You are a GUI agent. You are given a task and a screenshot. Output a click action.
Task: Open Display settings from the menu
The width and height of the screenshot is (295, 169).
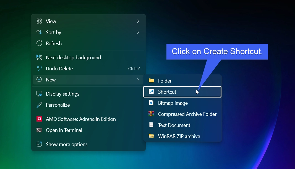click(x=88, y=94)
